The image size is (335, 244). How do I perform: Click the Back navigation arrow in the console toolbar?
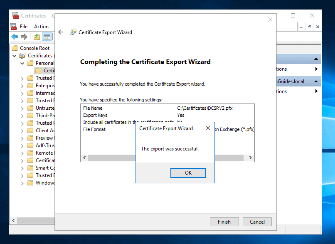tap(15, 37)
